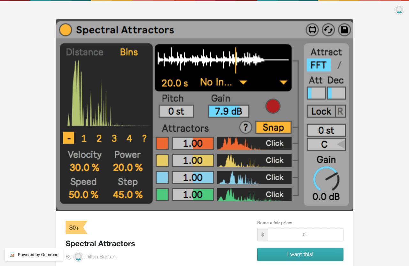Open help via the question mark icon

pyautogui.click(x=245, y=127)
